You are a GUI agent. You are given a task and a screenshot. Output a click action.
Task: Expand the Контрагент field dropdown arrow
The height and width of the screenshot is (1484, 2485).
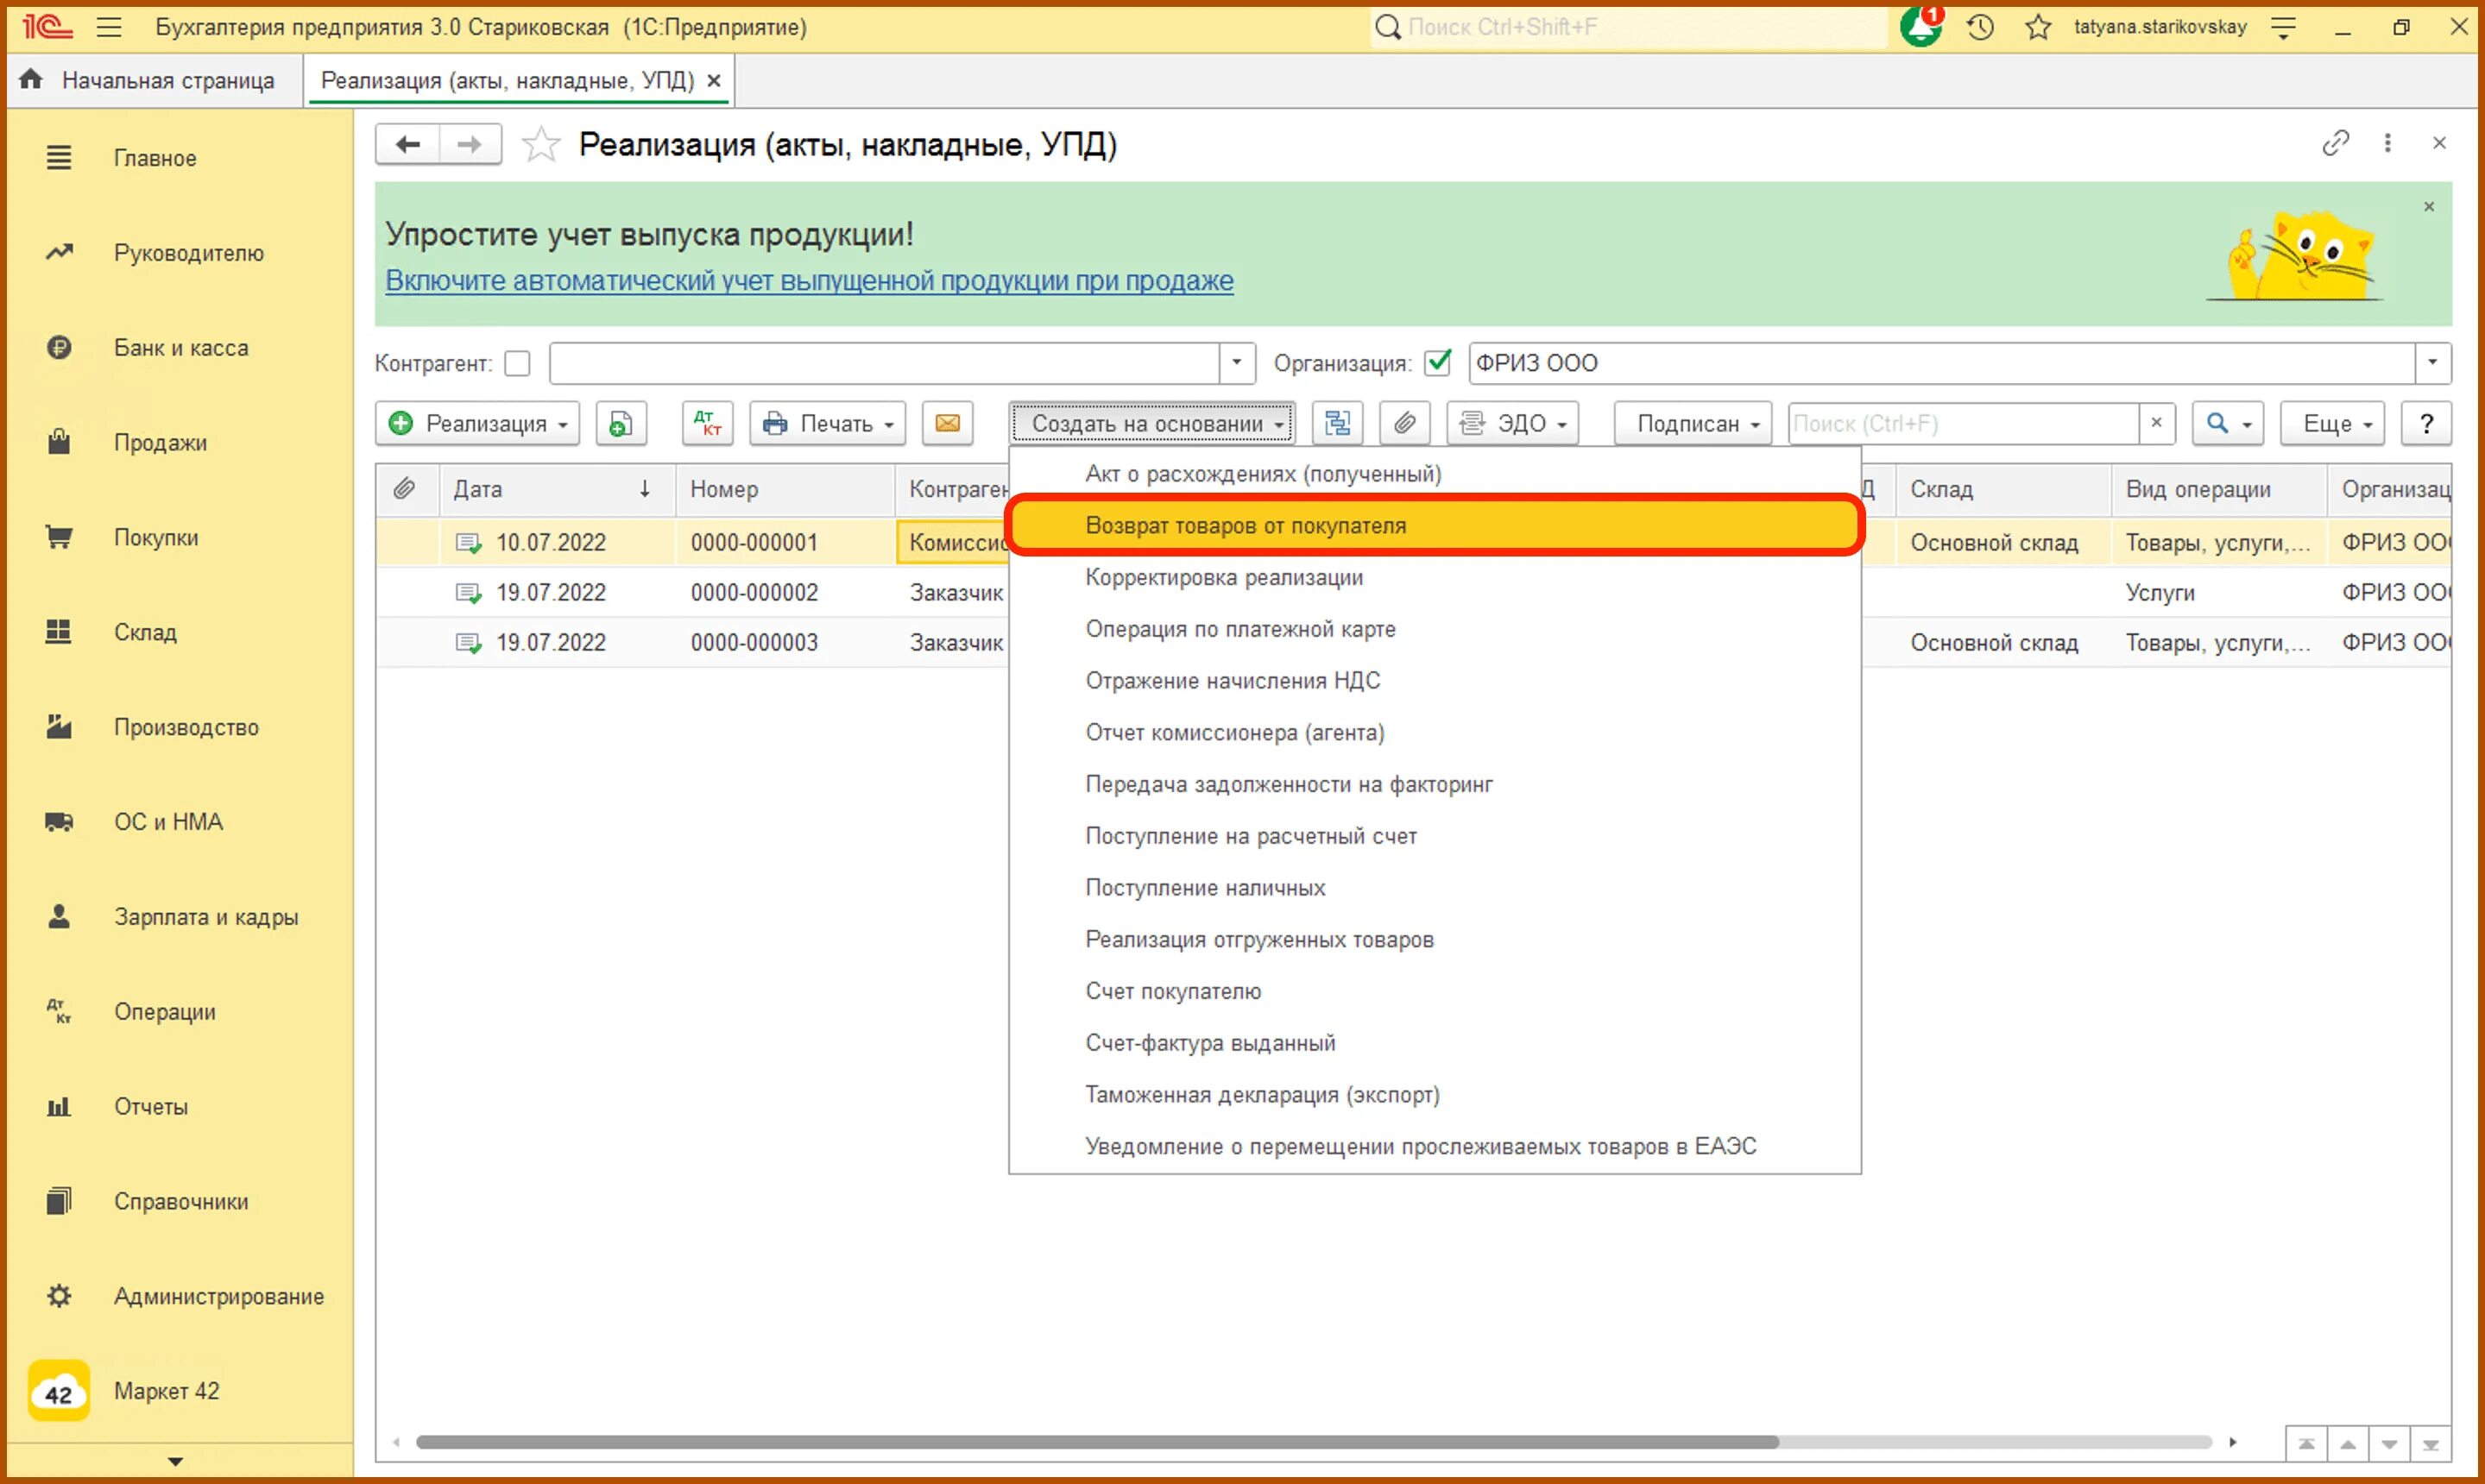(1237, 363)
